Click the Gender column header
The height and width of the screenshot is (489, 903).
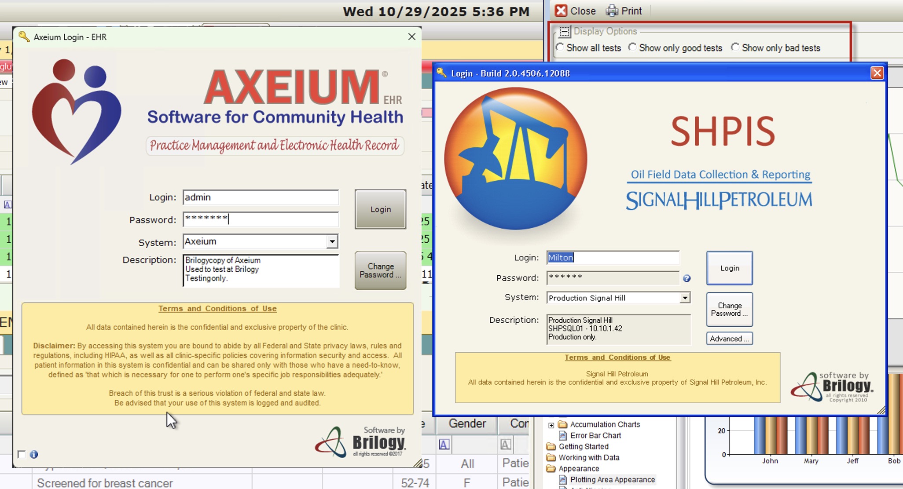[x=467, y=423]
